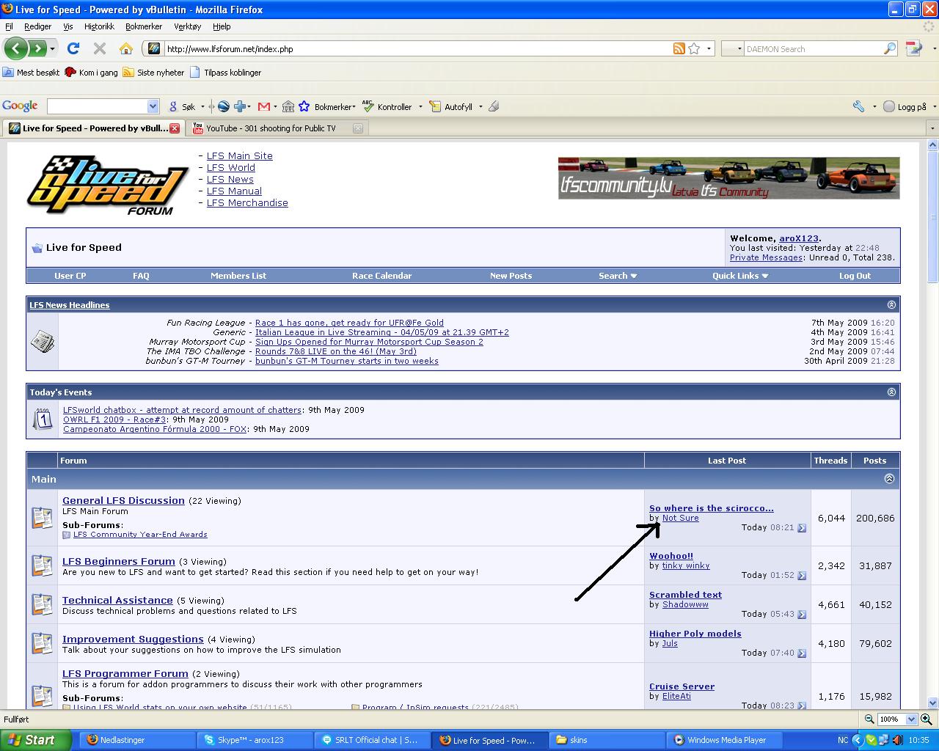939x751 pixels.
Task: Collapse the LFS News Headlines section
Action: click(891, 305)
